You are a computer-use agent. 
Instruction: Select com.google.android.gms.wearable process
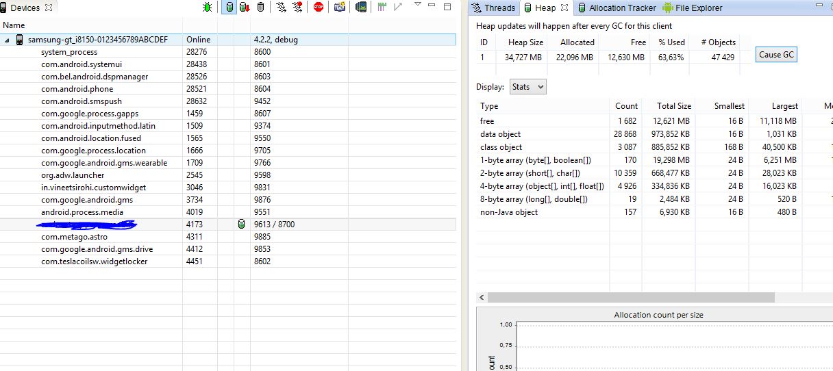click(228, 163)
